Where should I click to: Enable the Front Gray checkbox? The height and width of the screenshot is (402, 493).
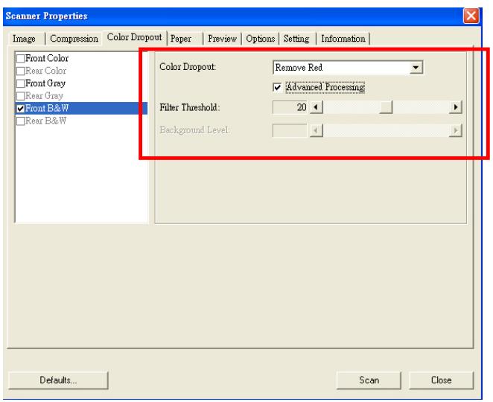[x=22, y=83]
